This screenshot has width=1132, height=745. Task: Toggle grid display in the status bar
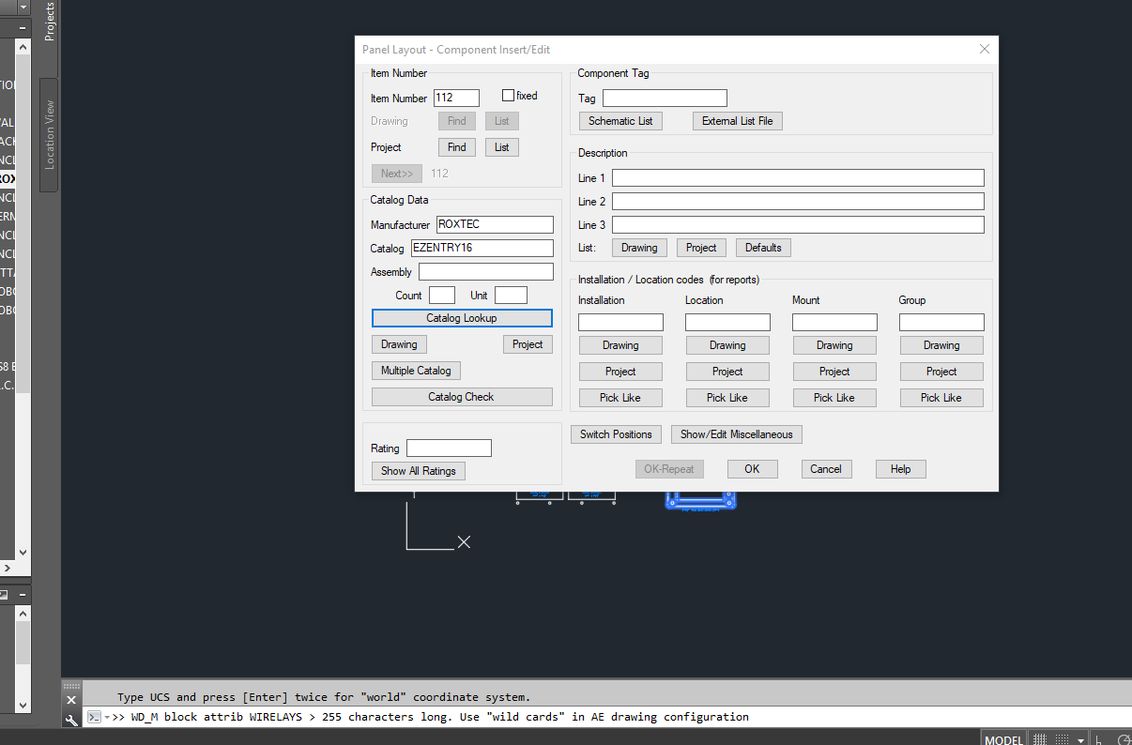click(x=1040, y=738)
